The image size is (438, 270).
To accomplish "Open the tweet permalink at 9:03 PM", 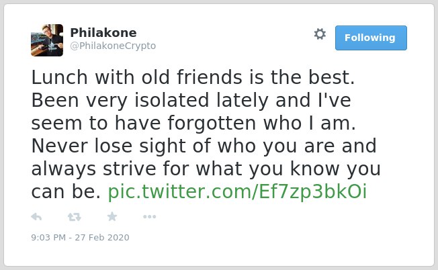I will (x=48, y=237).
